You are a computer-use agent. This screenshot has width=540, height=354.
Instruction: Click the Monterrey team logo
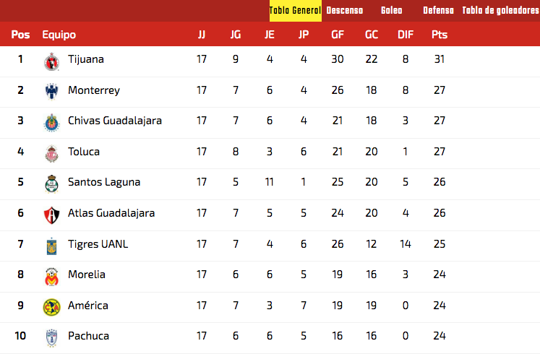51,92
